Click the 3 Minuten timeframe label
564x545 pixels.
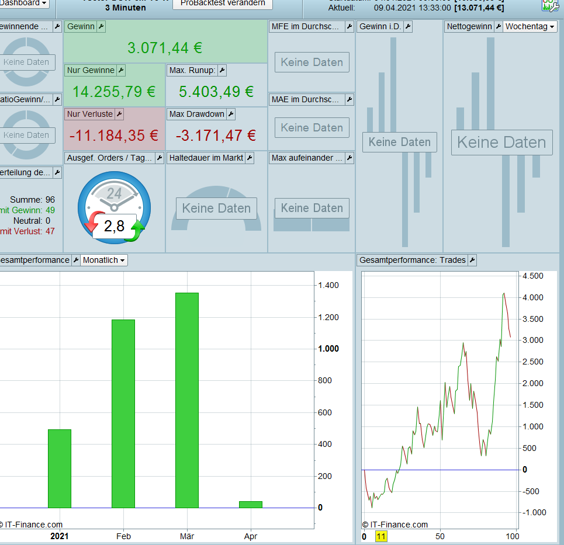click(x=126, y=8)
